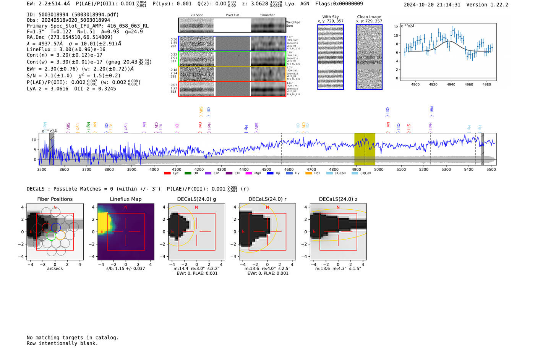535x364 pixels.
Task: Click the Lineflux Map panel image
Action: pyautogui.click(x=126, y=231)
